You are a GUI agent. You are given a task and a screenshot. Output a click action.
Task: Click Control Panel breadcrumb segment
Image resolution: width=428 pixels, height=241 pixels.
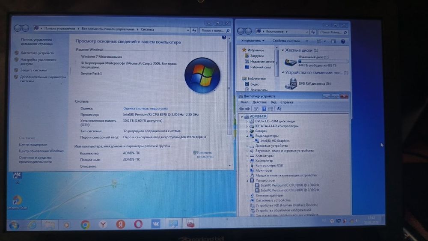tap(59, 28)
